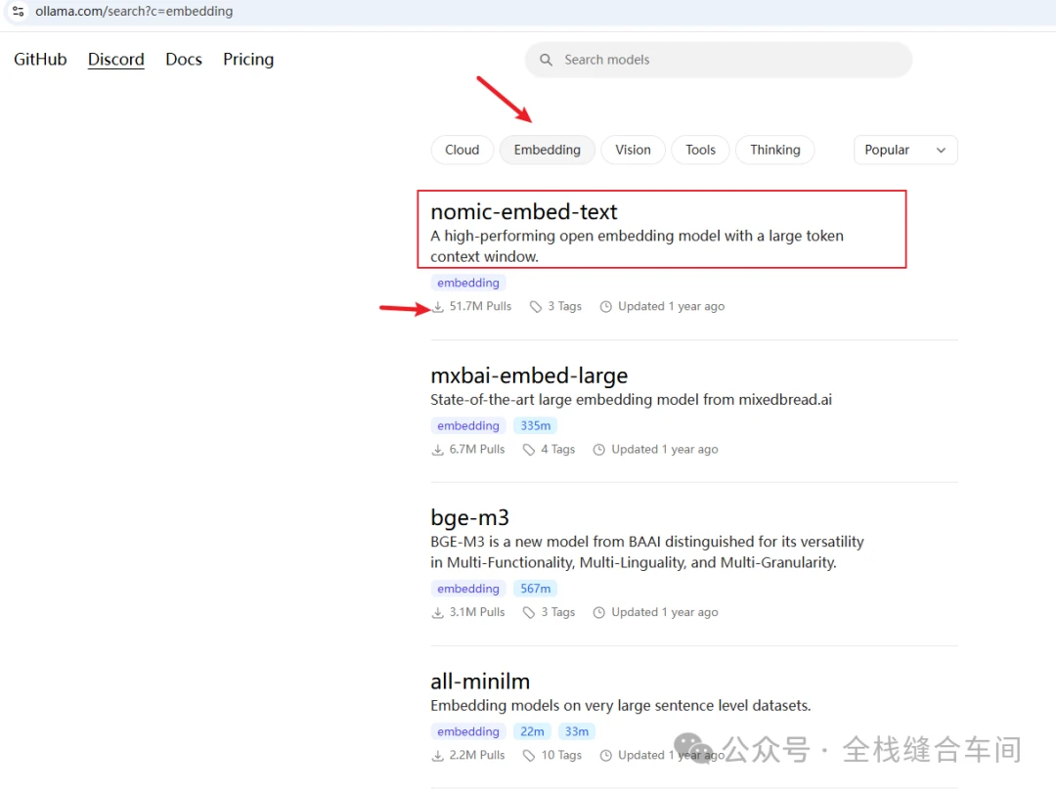Click the Search models input field

click(x=719, y=60)
